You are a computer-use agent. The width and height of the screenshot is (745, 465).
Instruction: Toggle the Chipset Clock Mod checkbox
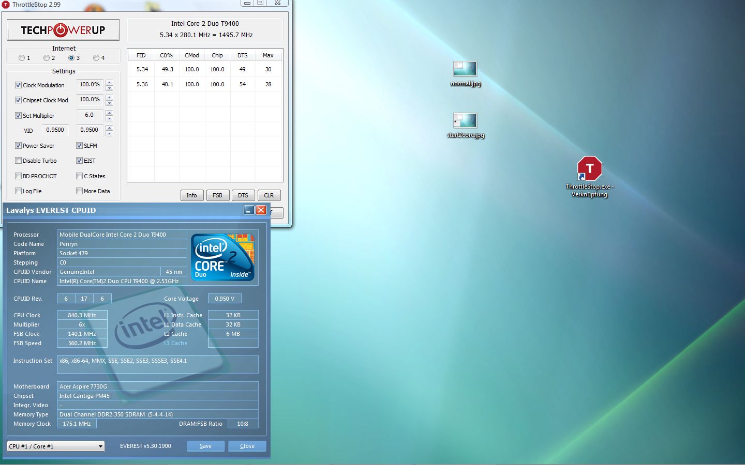pyautogui.click(x=19, y=100)
